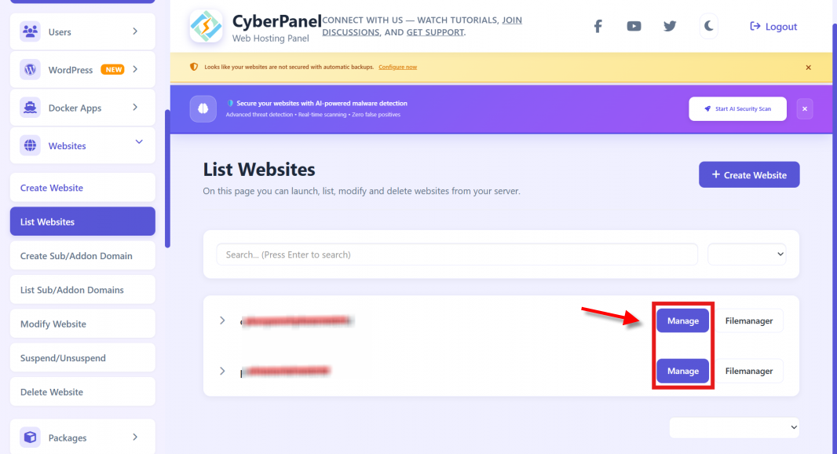Viewport: 837px width, 454px height.
Task: Open the YouTube icon link
Action: [x=634, y=26]
